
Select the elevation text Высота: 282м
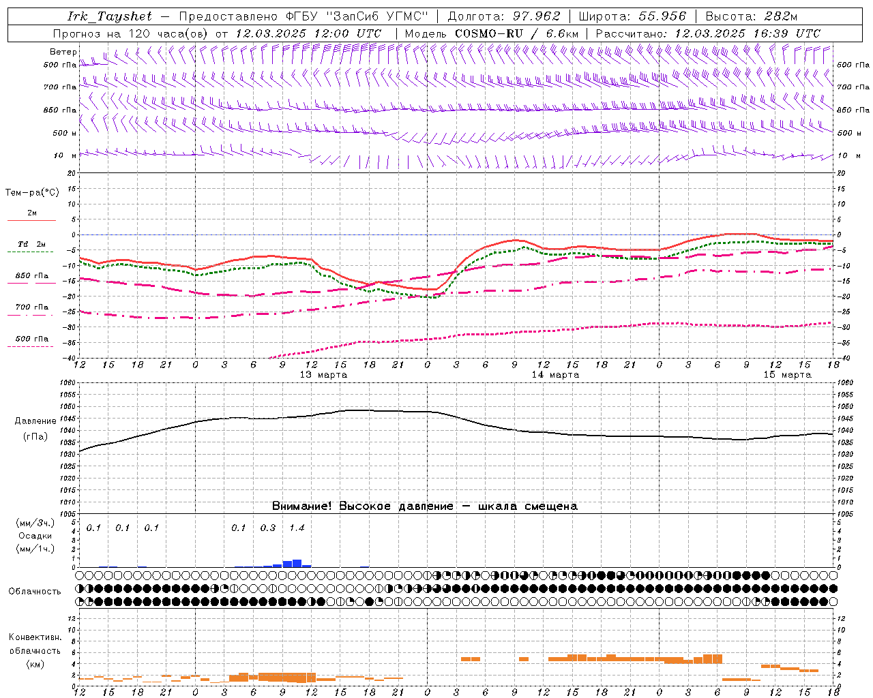coord(752,16)
